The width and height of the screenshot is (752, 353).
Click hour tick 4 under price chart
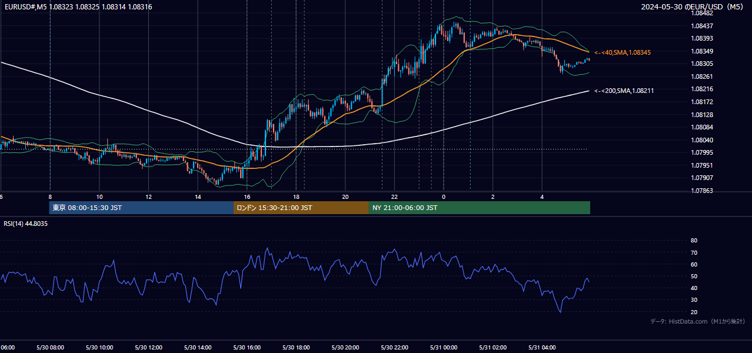tap(542, 197)
